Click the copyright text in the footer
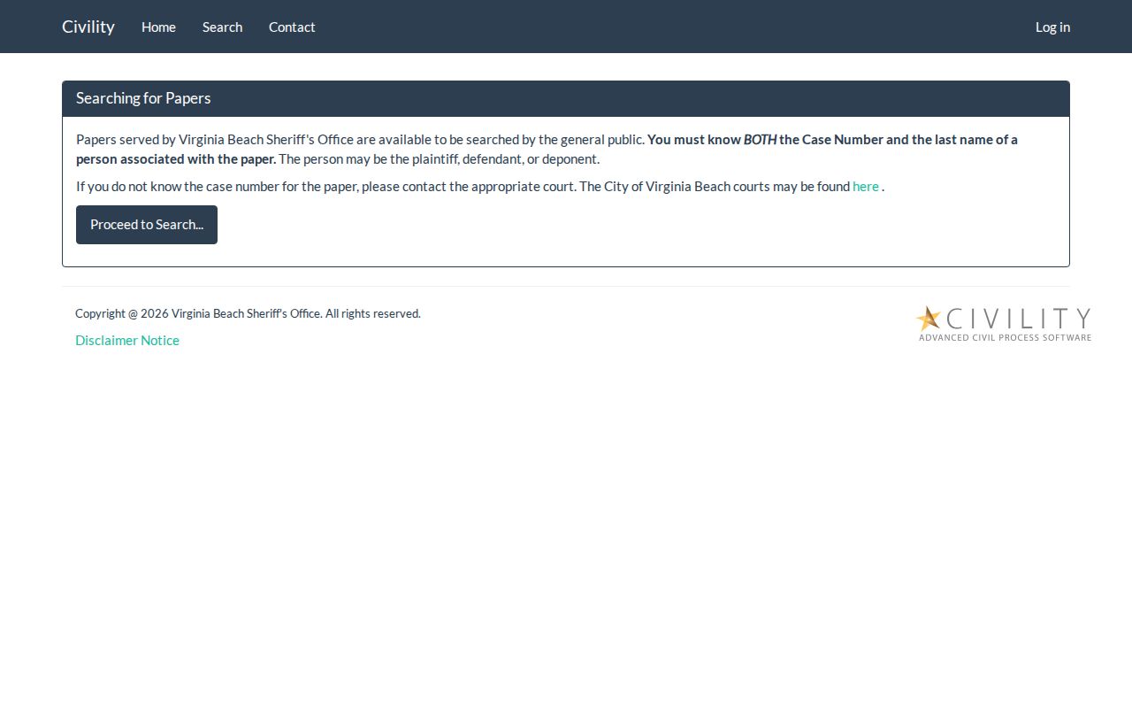Screen dimensions: 1132x708 click(x=248, y=313)
